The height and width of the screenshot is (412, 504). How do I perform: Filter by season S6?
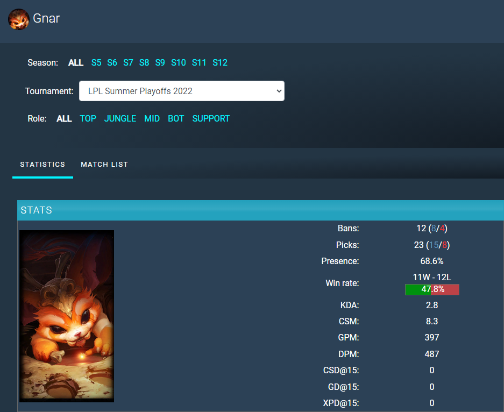coord(112,63)
